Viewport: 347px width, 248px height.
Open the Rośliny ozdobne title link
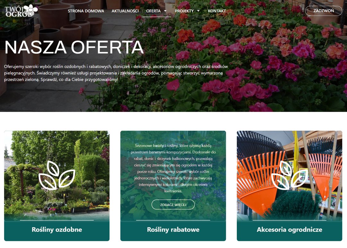(57, 229)
